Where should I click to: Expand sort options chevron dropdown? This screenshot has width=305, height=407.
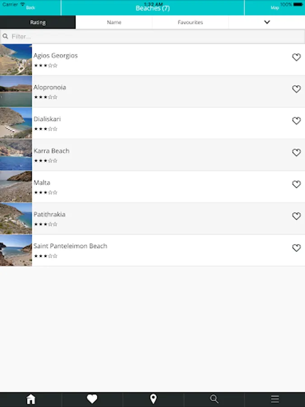click(267, 22)
